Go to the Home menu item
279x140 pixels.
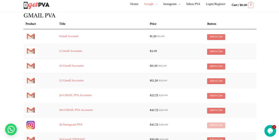134,4
